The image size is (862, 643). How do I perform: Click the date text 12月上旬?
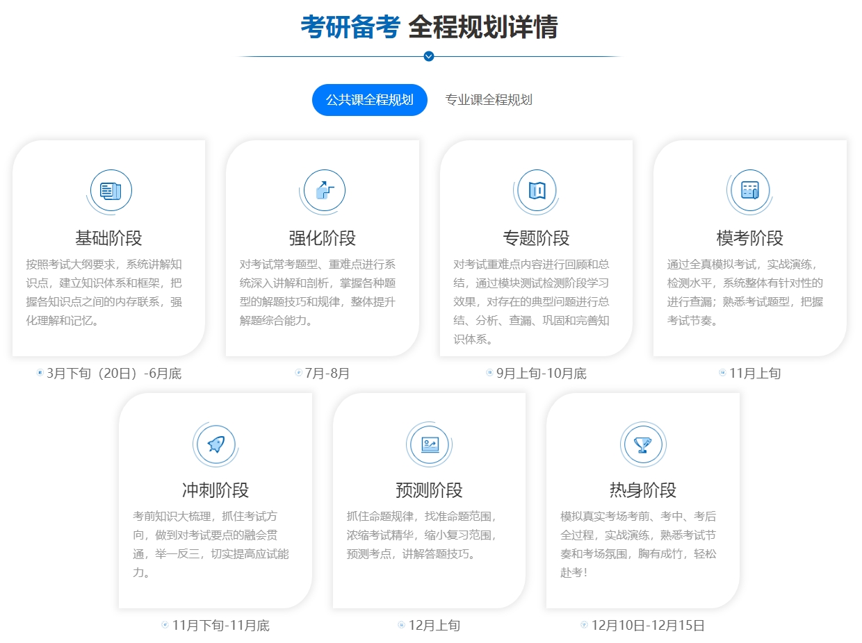pos(434,626)
